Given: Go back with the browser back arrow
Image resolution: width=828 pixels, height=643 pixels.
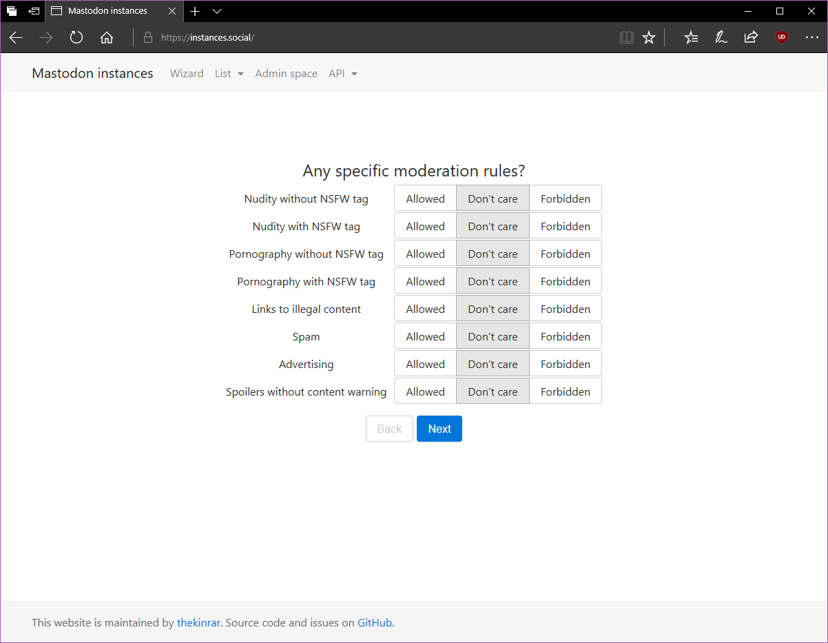Looking at the screenshot, I should [x=16, y=38].
